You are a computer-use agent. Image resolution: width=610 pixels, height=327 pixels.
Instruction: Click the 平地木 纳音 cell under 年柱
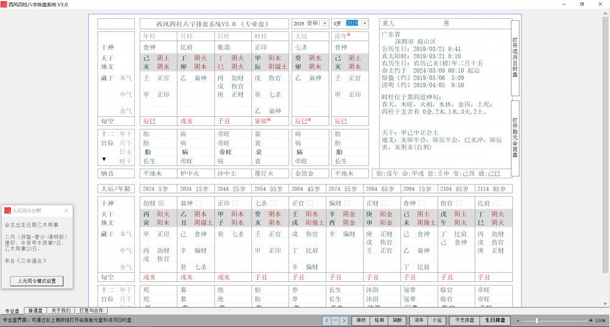click(x=159, y=173)
